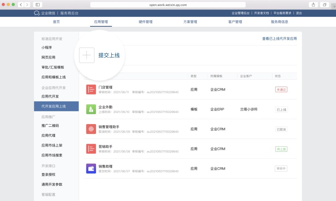The width and height of the screenshot is (336, 201).
Task: Click the red 营销助手 app icon
Action: [x=91, y=149]
